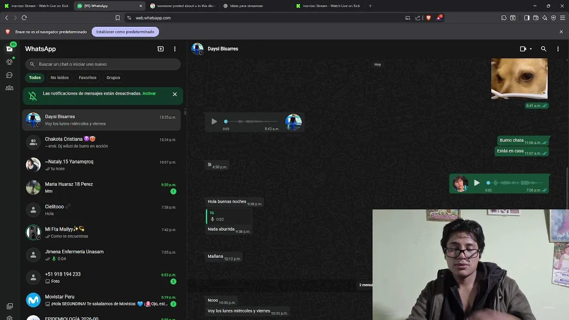Open the Chats section in WhatsApp sidebar
Screen dimensions: 569x320
[9, 48]
